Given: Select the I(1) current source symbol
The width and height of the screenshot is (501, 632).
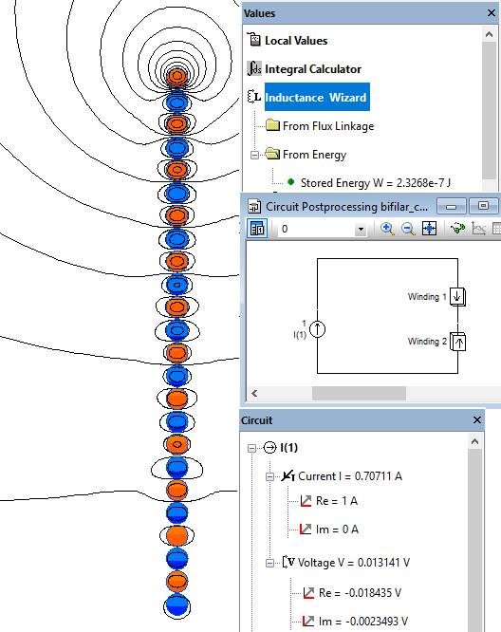Looking at the screenshot, I should click(317, 329).
